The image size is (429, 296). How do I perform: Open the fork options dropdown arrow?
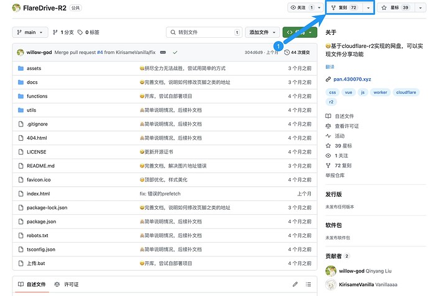coord(369,7)
